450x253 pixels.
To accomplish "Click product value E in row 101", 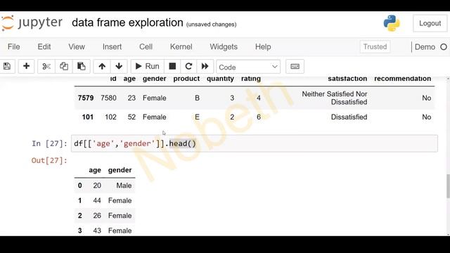I will (x=197, y=117).
